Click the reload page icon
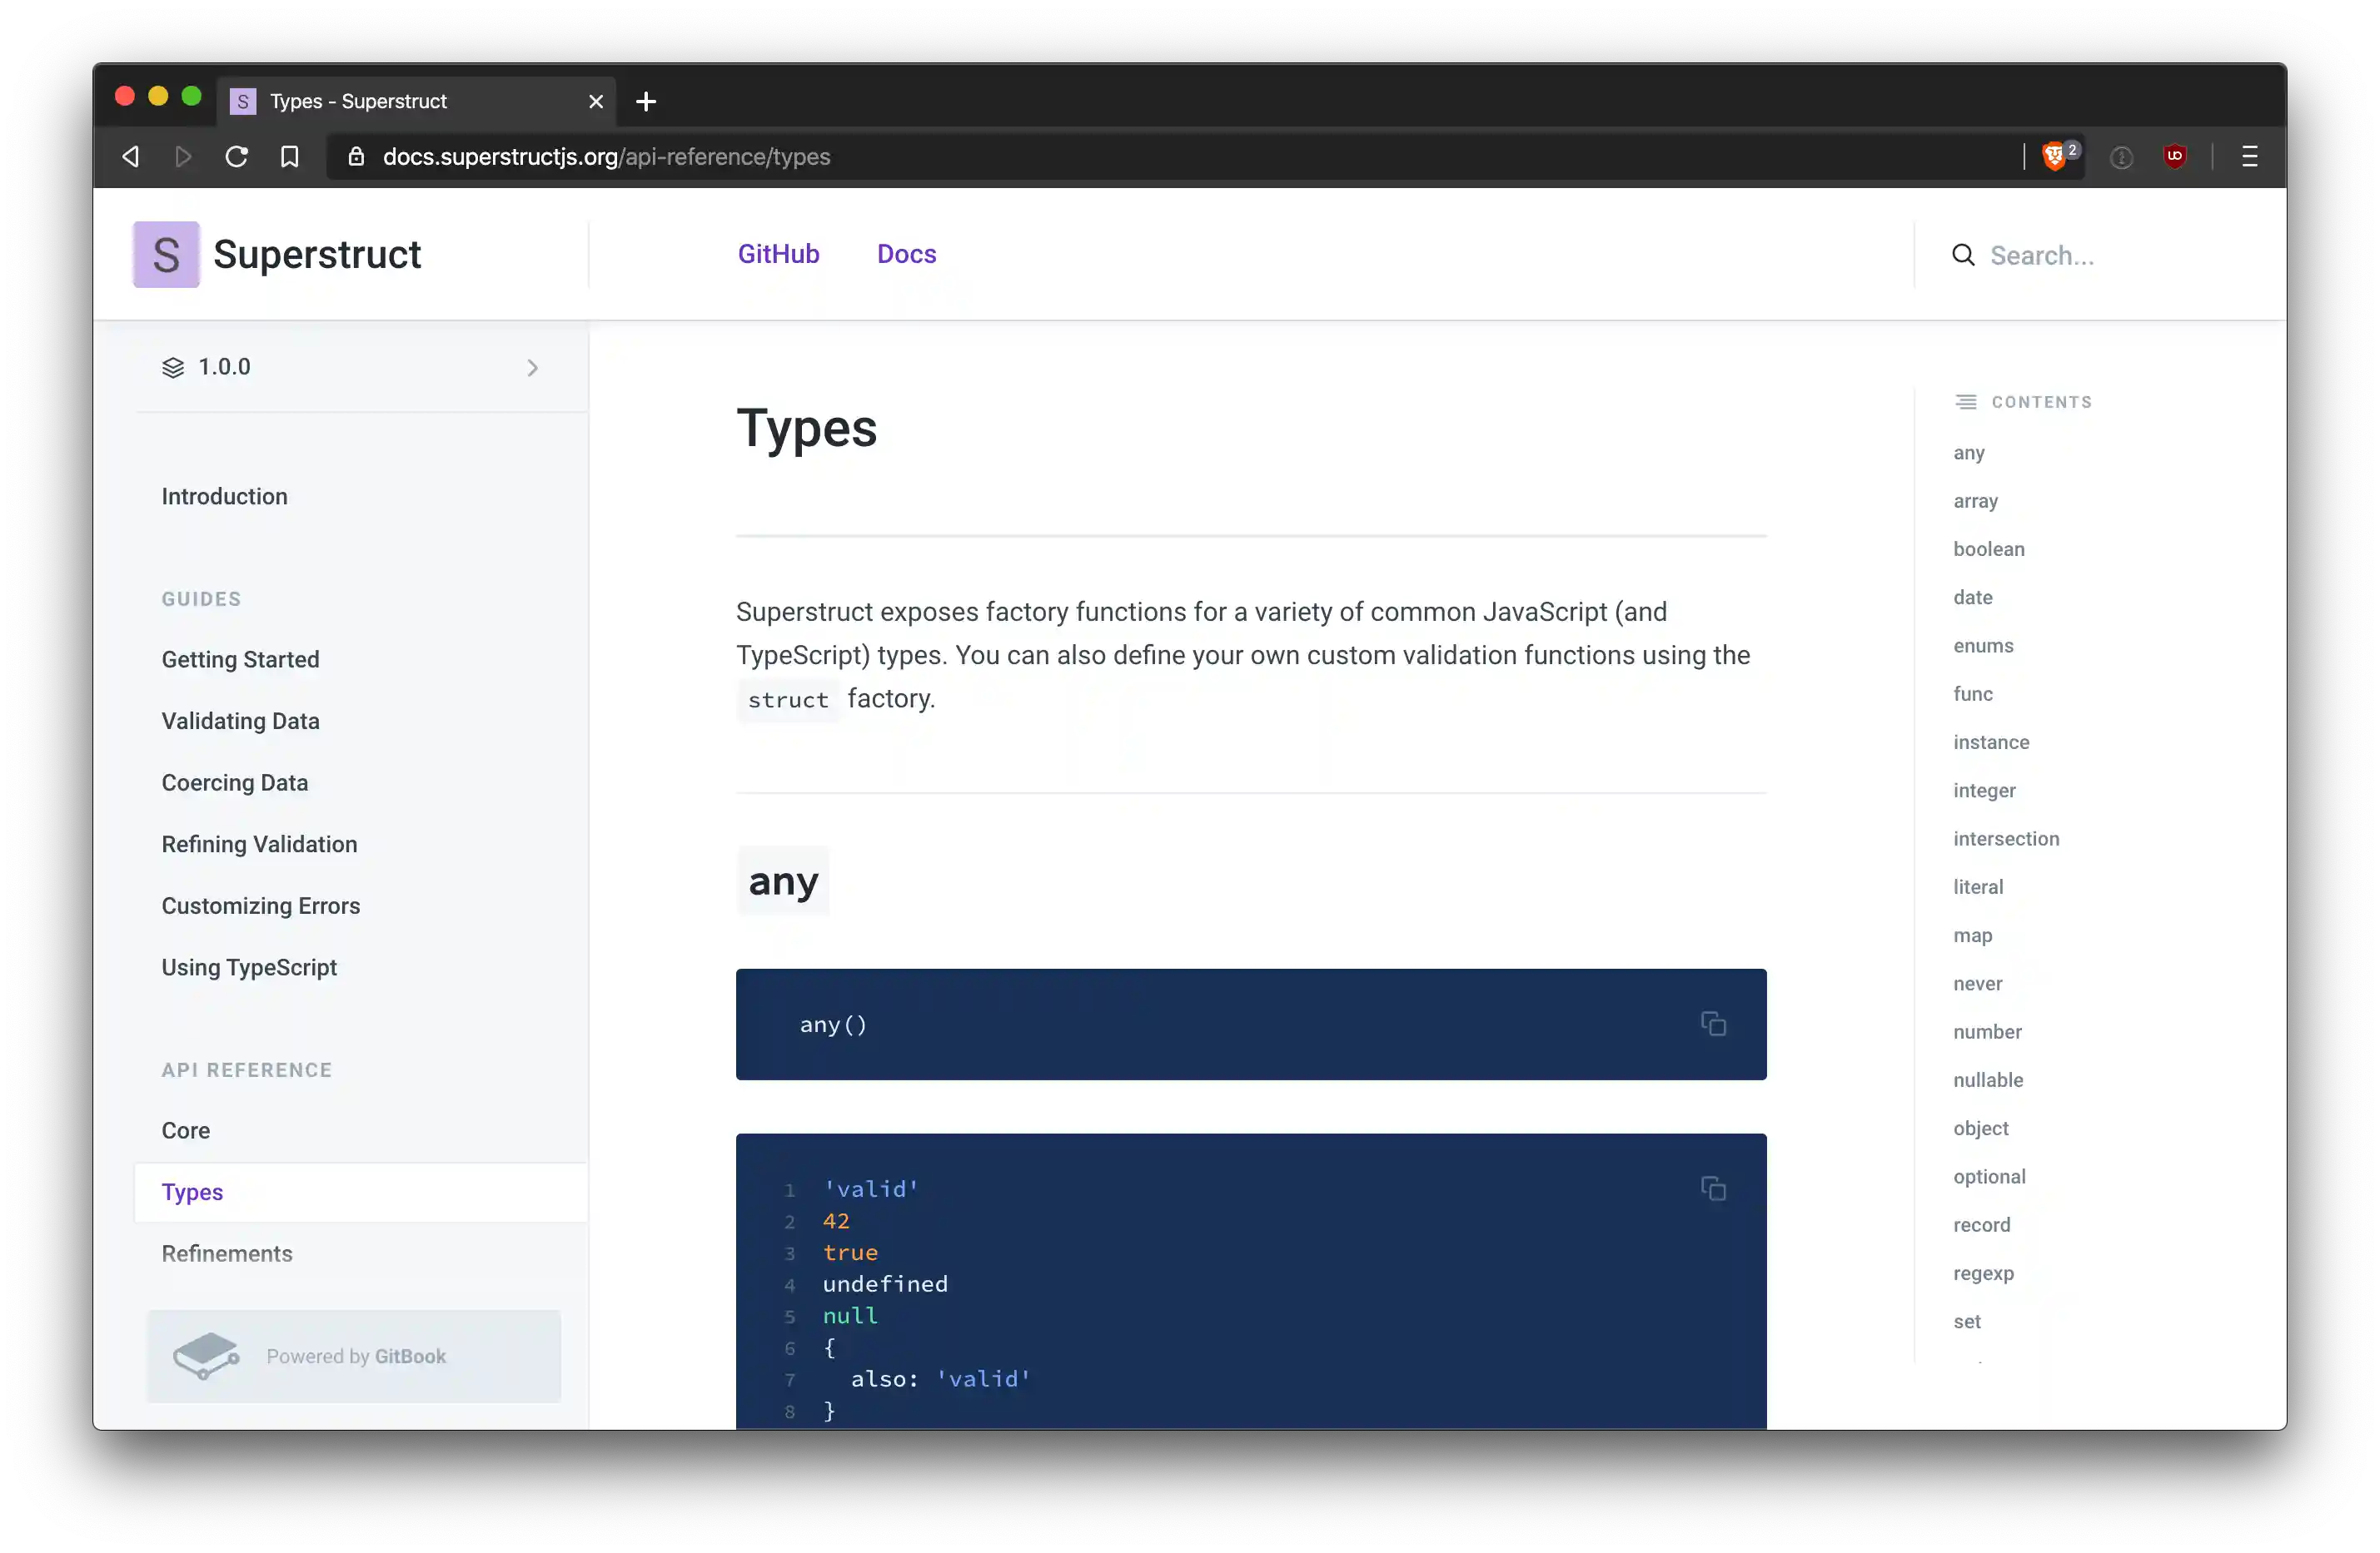Screen dimensions: 2380x1553 [x=236, y=156]
